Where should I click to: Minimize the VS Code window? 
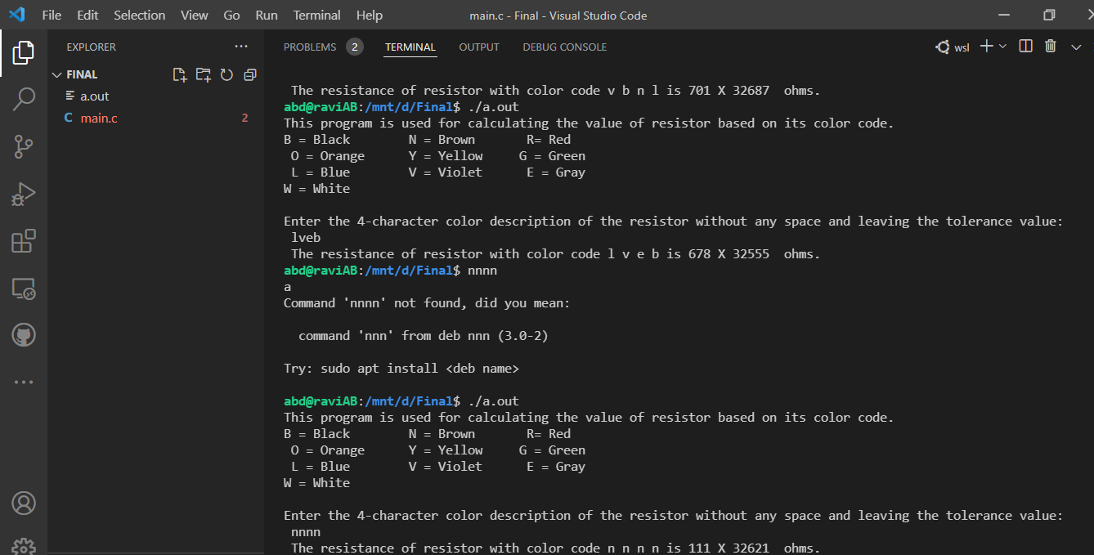click(1004, 15)
